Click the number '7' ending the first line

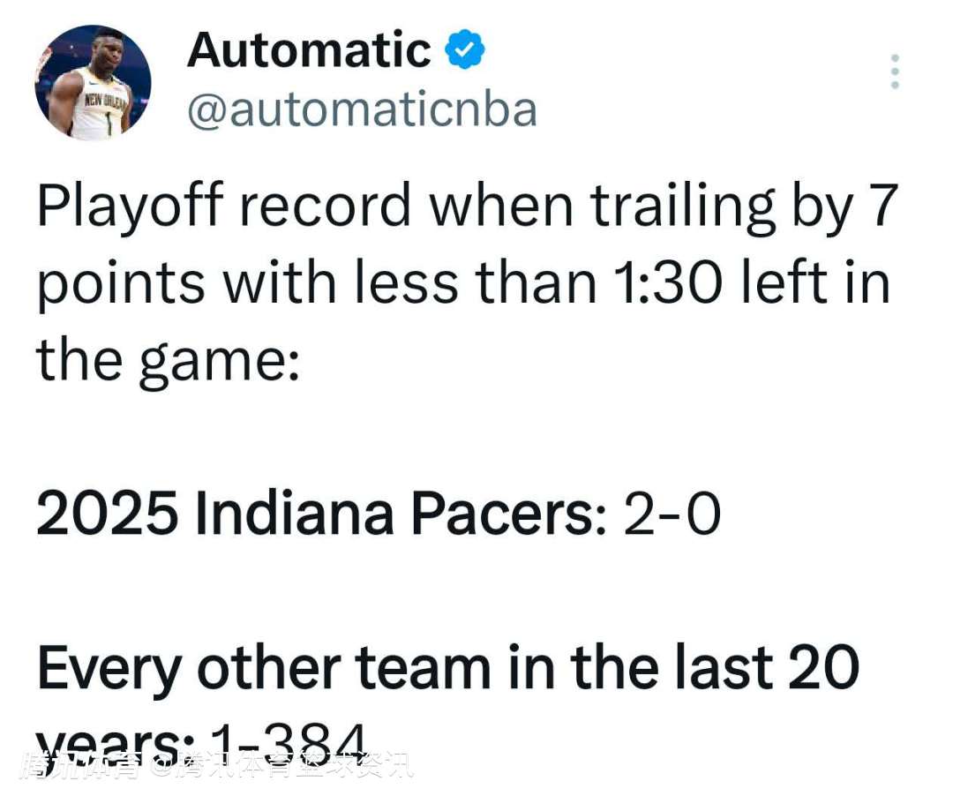(x=883, y=206)
